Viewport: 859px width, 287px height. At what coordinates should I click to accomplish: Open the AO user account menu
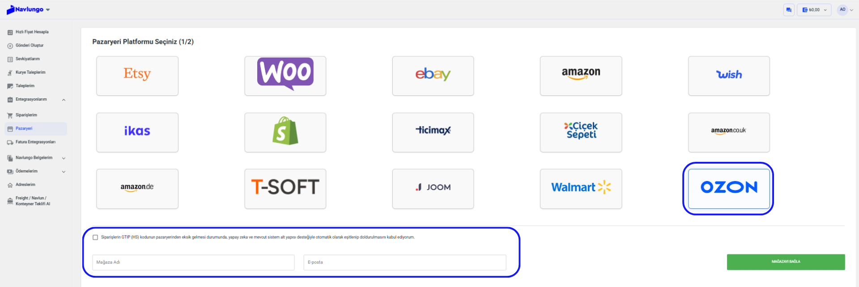click(x=845, y=10)
